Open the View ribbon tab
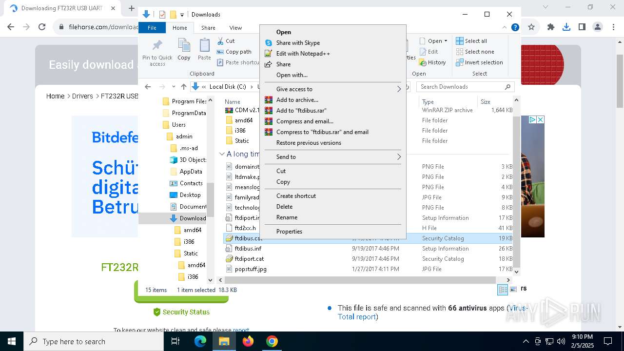The image size is (624, 351). [x=235, y=28]
